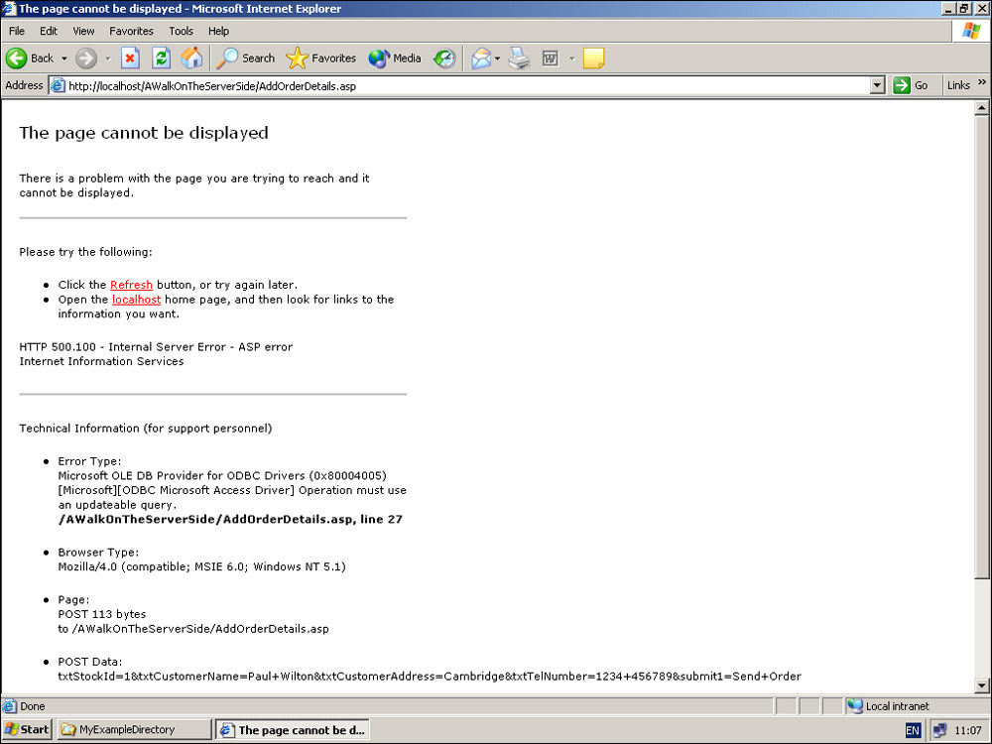
Task: Open the Tools menu
Action: click(181, 31)
